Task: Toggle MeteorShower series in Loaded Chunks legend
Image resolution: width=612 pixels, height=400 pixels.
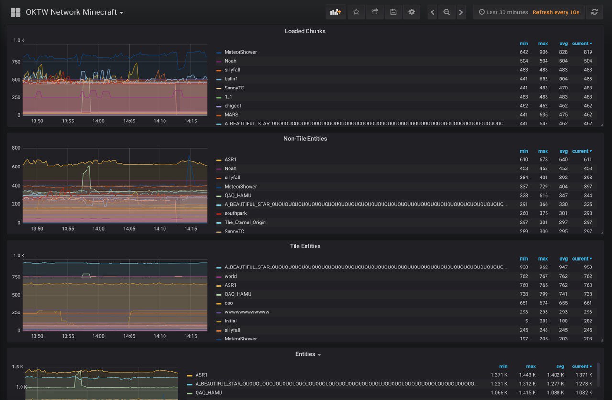Action: click(240, 52)
